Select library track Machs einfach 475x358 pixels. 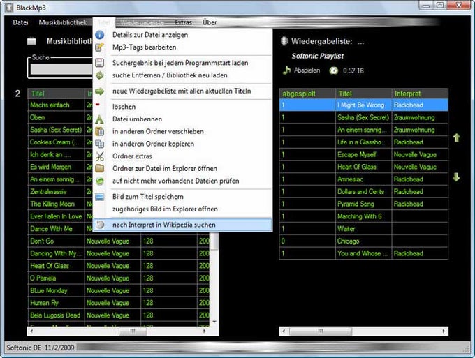click(x=56, y=105)
